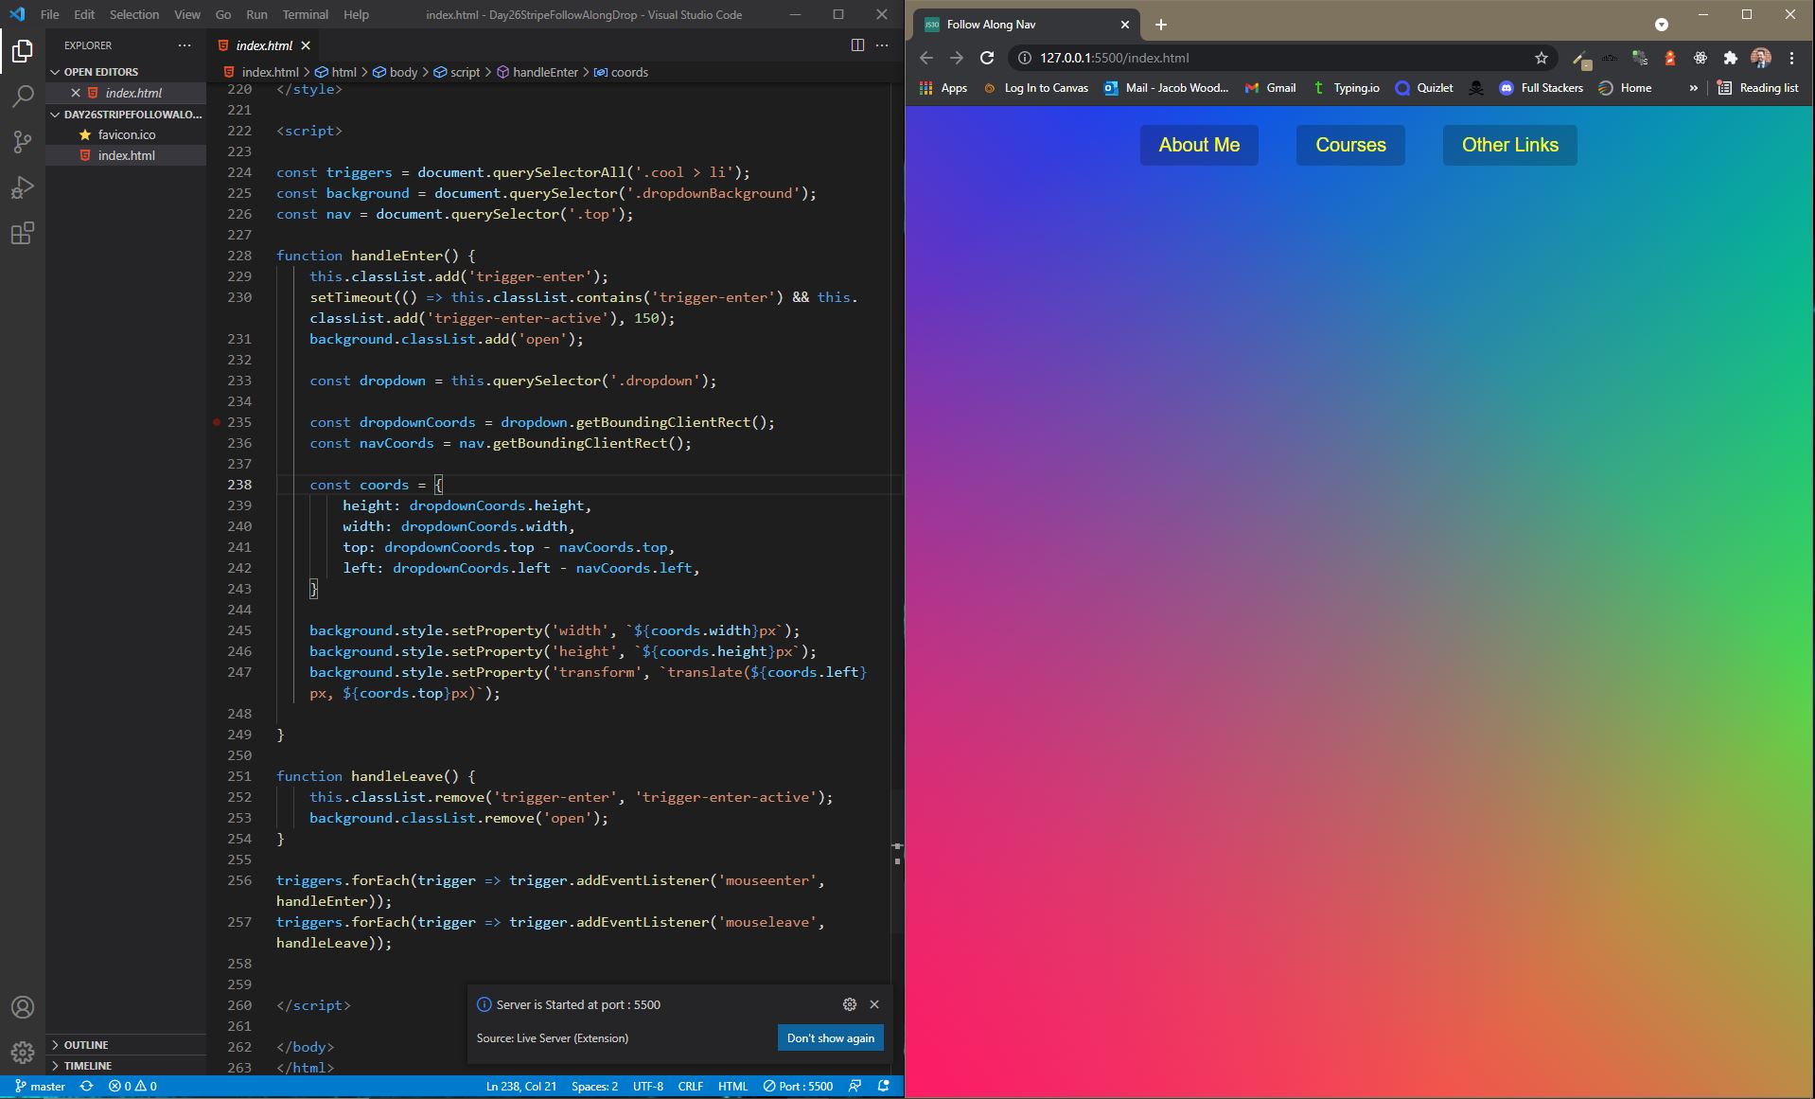
Task: Open the File menu
Action: click(x=50, y=14)
